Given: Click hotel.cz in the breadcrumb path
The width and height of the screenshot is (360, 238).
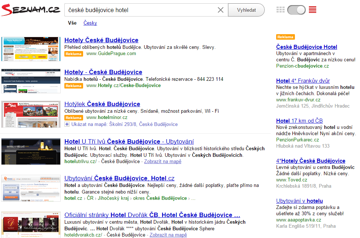Looking at the screenshot, I should tap(73, 198).
